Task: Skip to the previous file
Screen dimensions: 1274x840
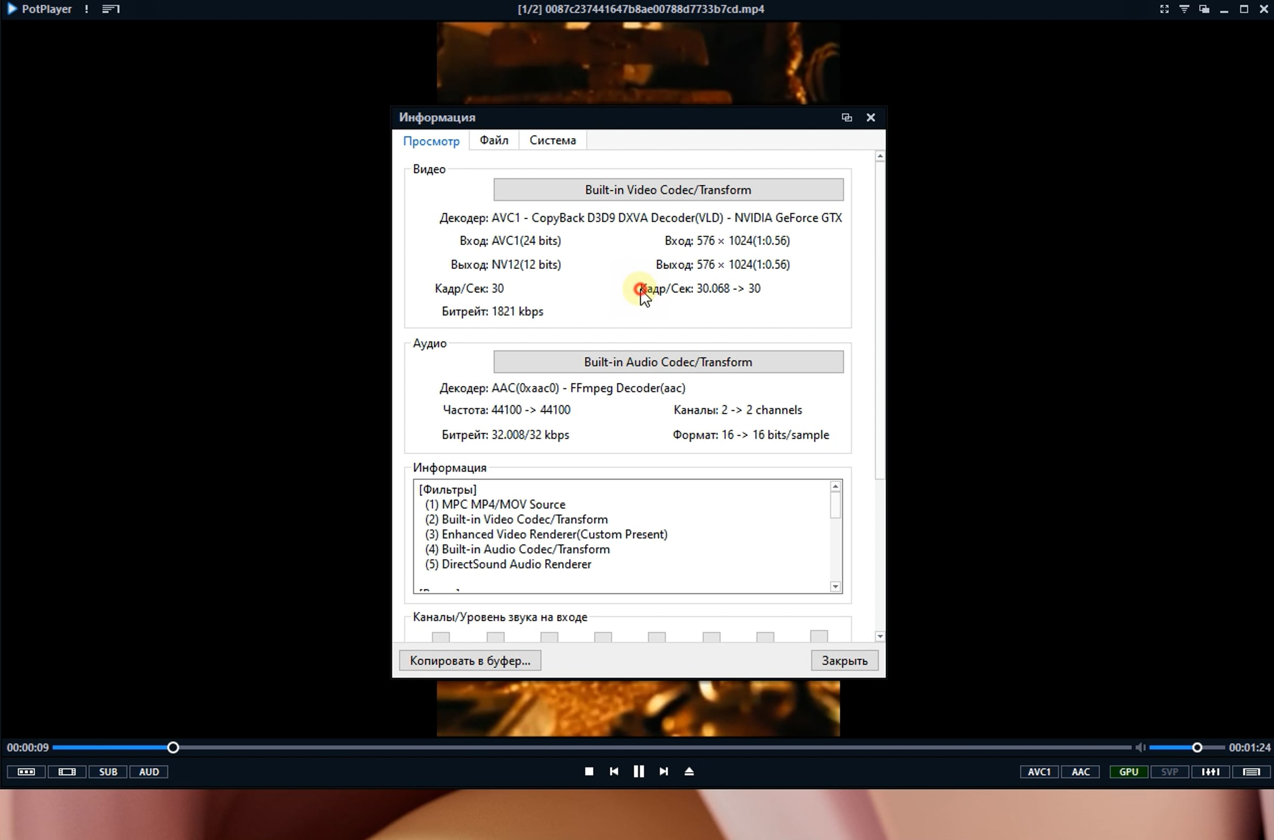Action: 614,772
